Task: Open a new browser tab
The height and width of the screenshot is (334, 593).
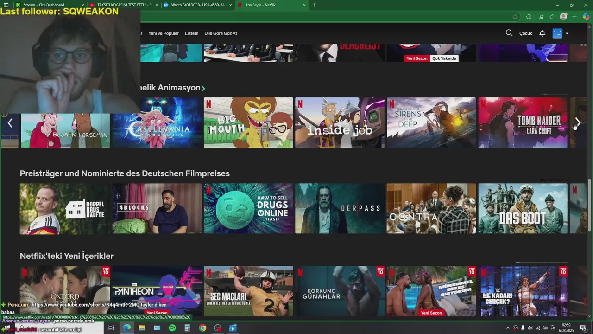Action: pyautogui.click(x=315, y=5)
